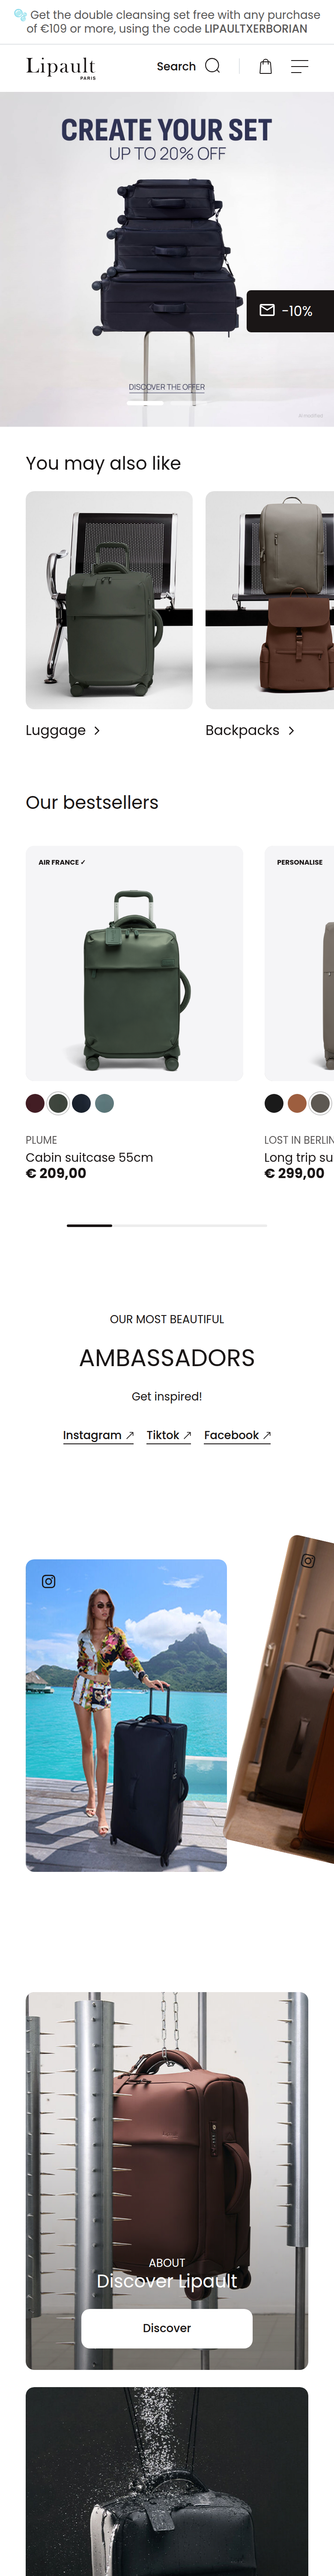Select the teal color swatch
334x2576 pixels.
click(104, 1103)
